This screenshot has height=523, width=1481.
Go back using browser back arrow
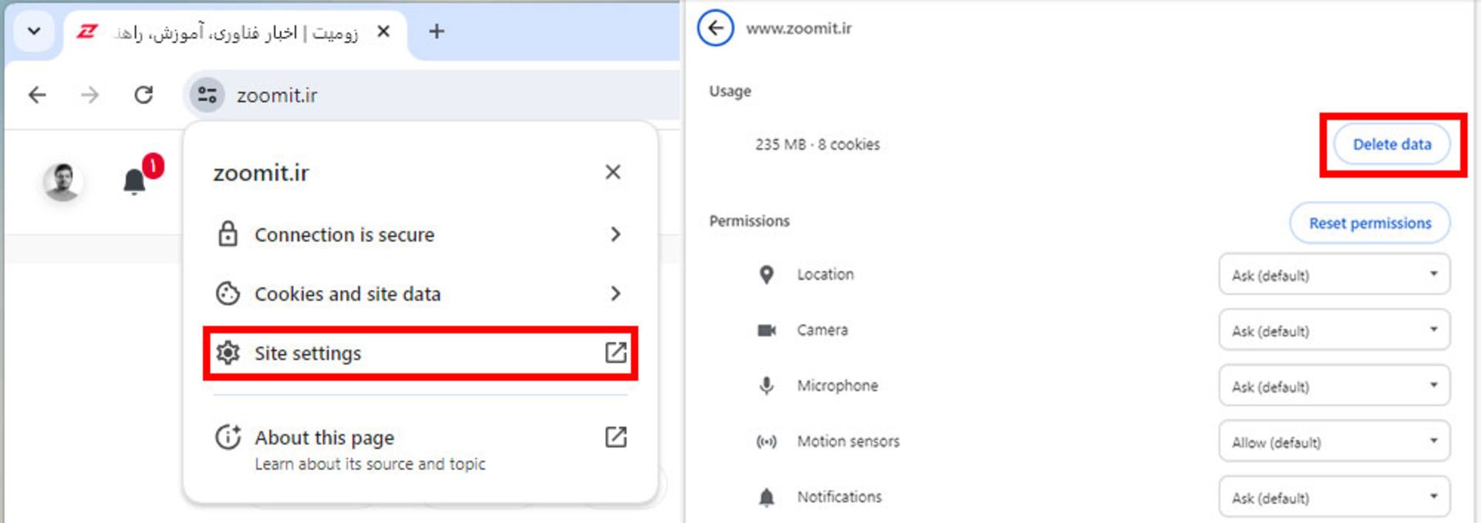(37, 95)
